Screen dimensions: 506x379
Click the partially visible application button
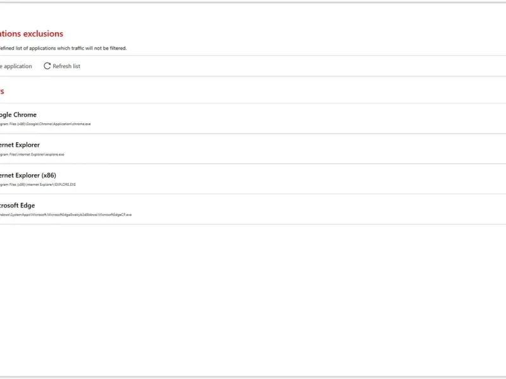pyautogui.click(x=16, y=66)
